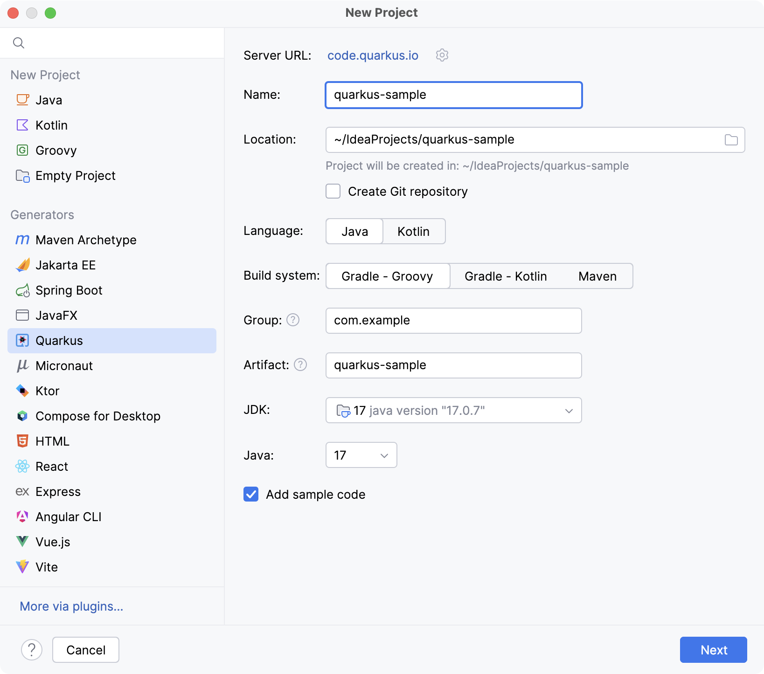This screenshot has height=674, width=764.
Task: Click the Next button
Action: click(713, 650)
